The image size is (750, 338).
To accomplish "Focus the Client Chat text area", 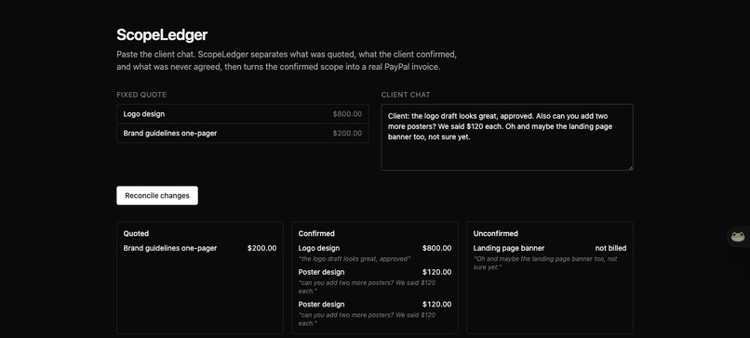I will 507,137.
